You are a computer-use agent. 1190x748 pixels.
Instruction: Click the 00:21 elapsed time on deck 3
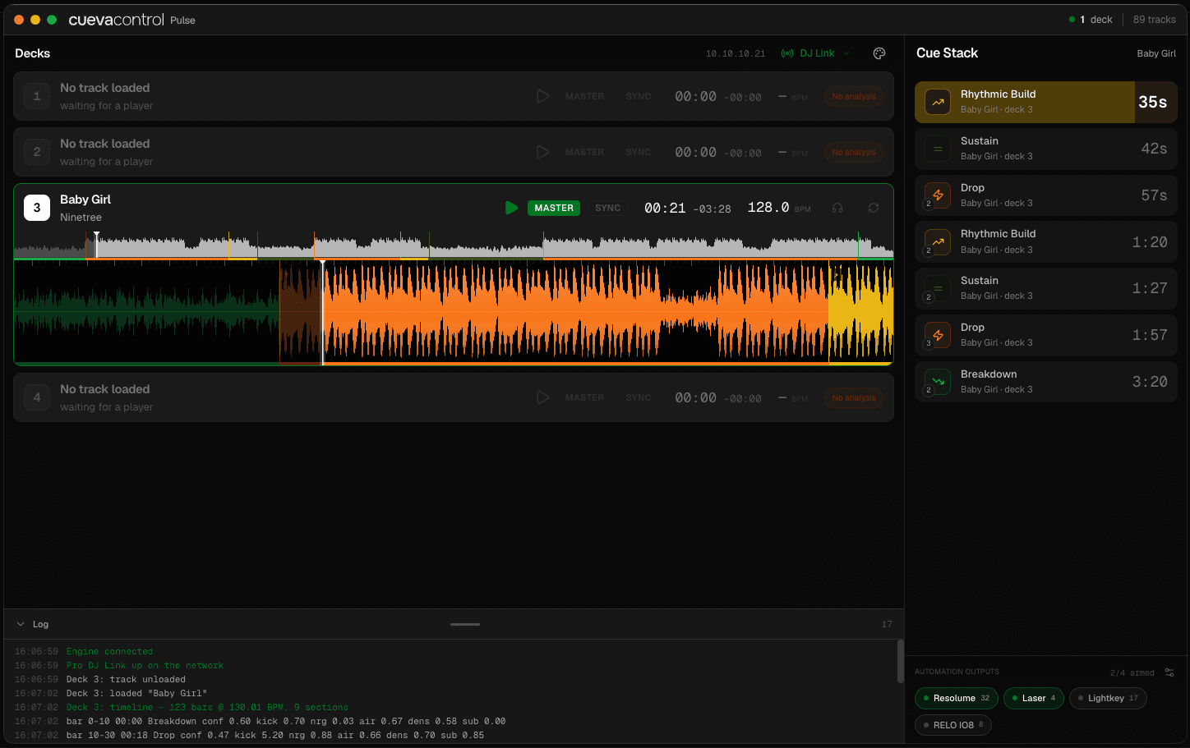[x=665, y=208]
